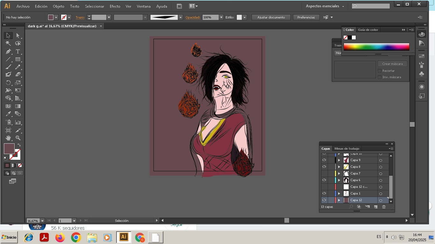Open the Trazo stroke panel link

point(80,17)
